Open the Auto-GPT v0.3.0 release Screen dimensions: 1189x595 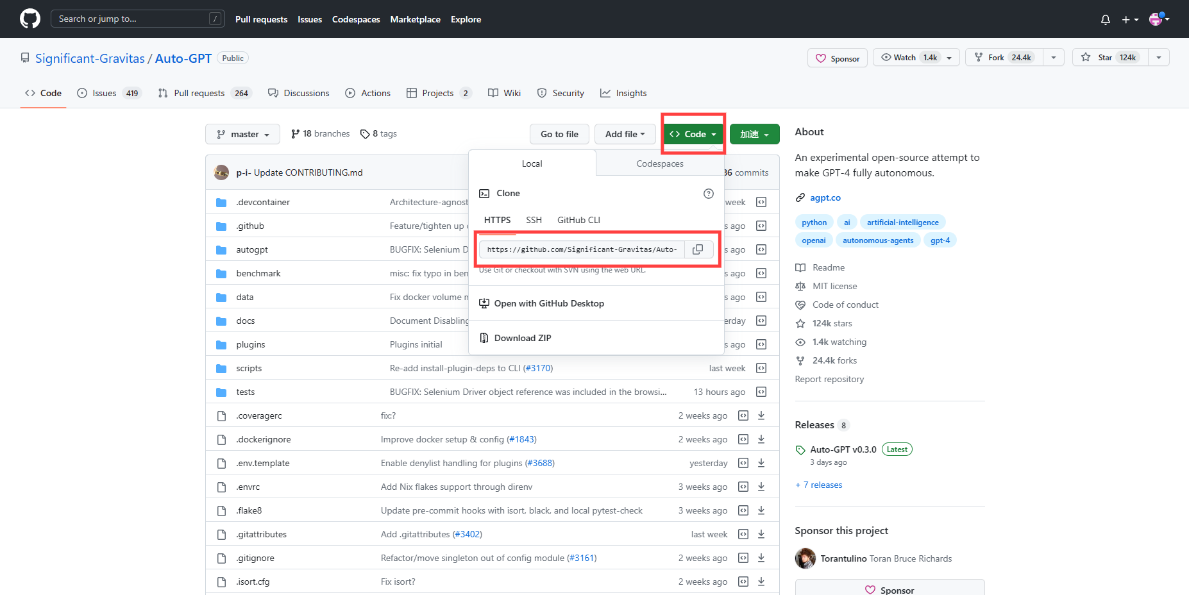coord(843,449)
